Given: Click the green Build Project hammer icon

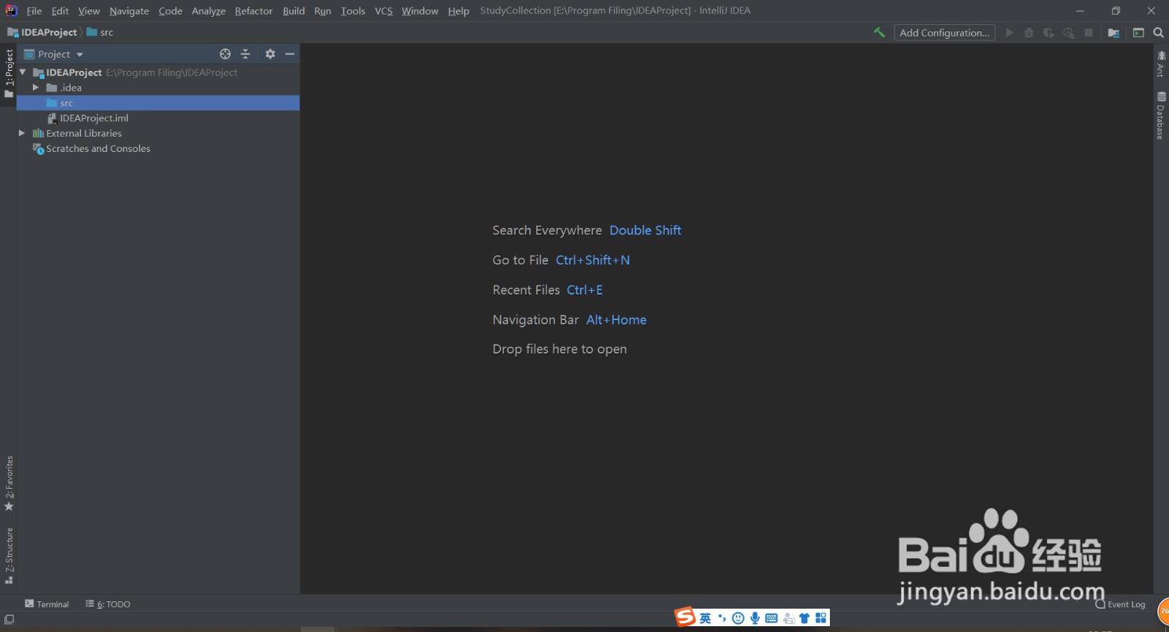Looking at the screenshot, I should 880,33.
